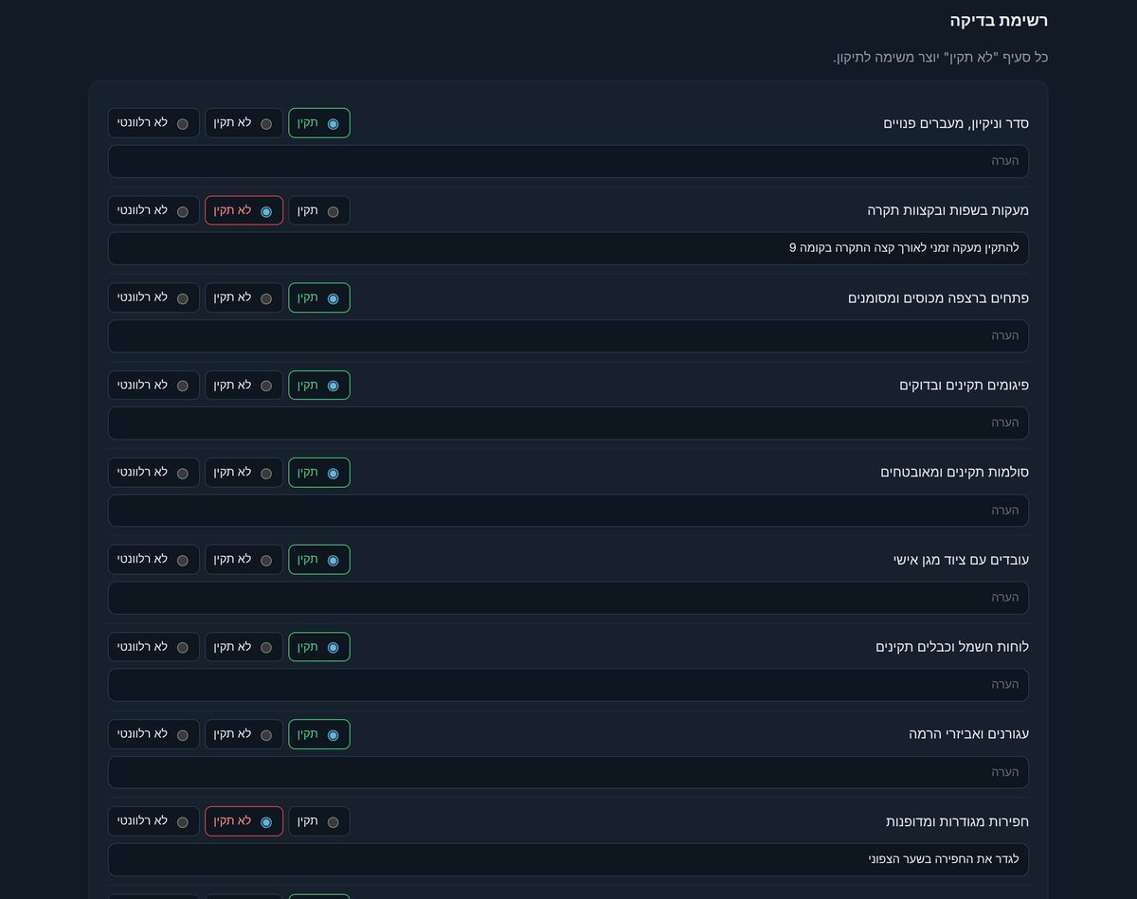Set 'חפירות מגודרות ומדופנות' to תקין
This screenshot has width=1137, height=899.
[319, 821]
